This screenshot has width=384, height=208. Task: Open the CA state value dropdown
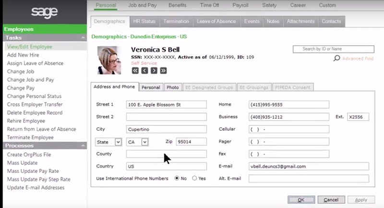pos(144,142)
